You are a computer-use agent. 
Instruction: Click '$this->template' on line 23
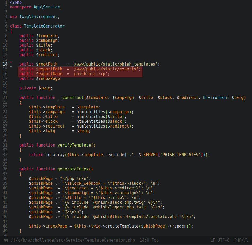pos(47,107)
